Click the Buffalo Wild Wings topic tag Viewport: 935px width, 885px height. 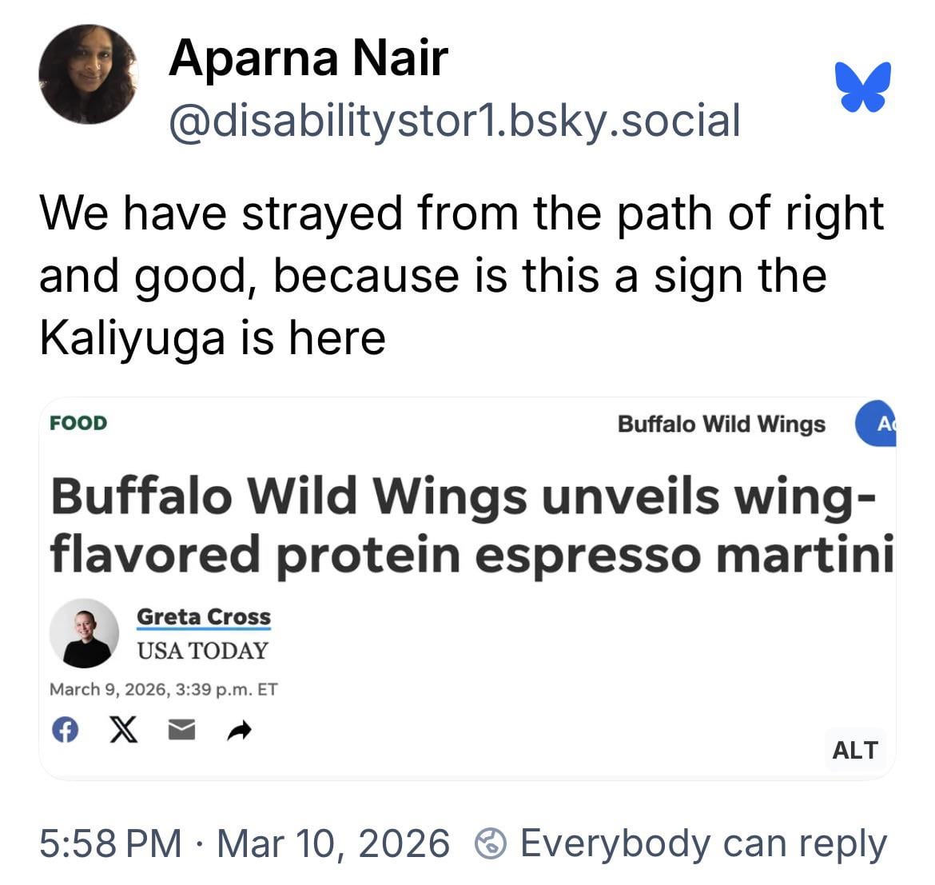click(x=721, y=424)
